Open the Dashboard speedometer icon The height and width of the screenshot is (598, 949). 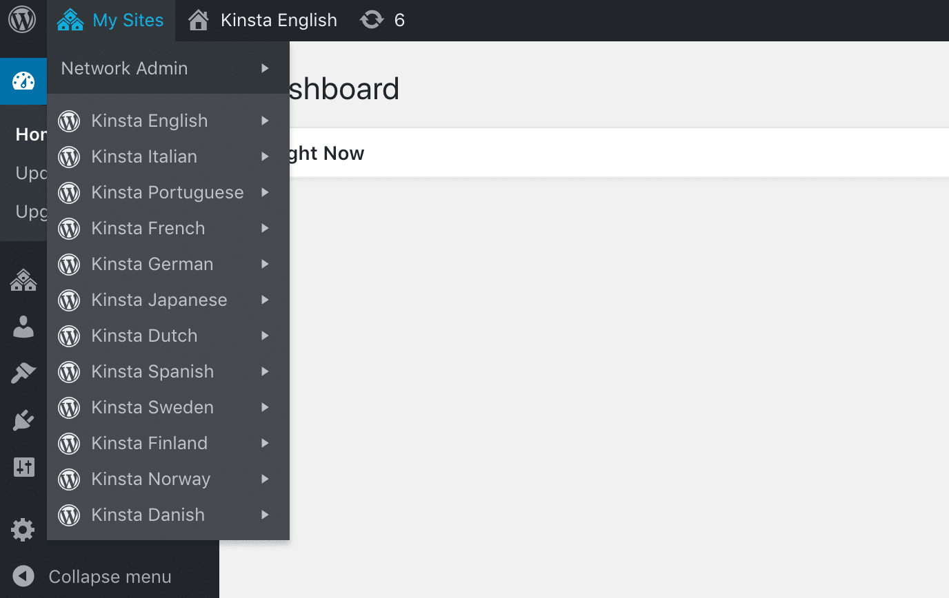coord(24,81)
